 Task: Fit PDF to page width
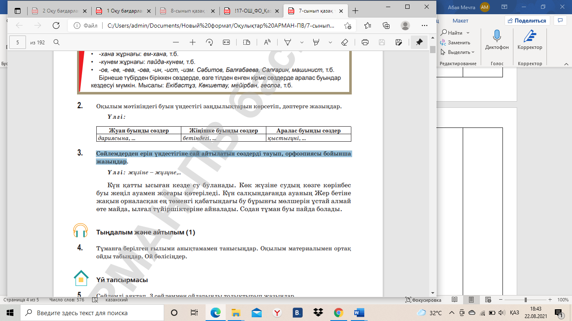227,42
